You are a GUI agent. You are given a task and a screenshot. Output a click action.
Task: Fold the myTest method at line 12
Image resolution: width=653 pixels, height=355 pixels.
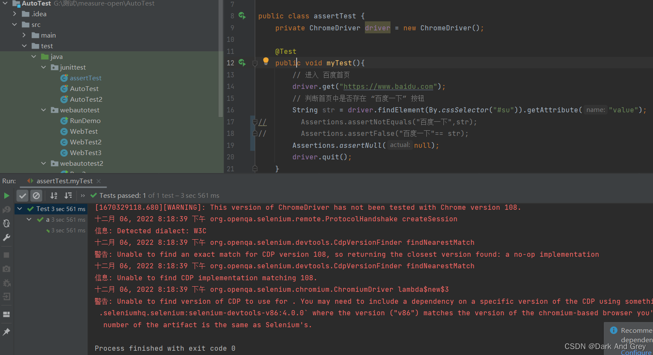(255, 63)
